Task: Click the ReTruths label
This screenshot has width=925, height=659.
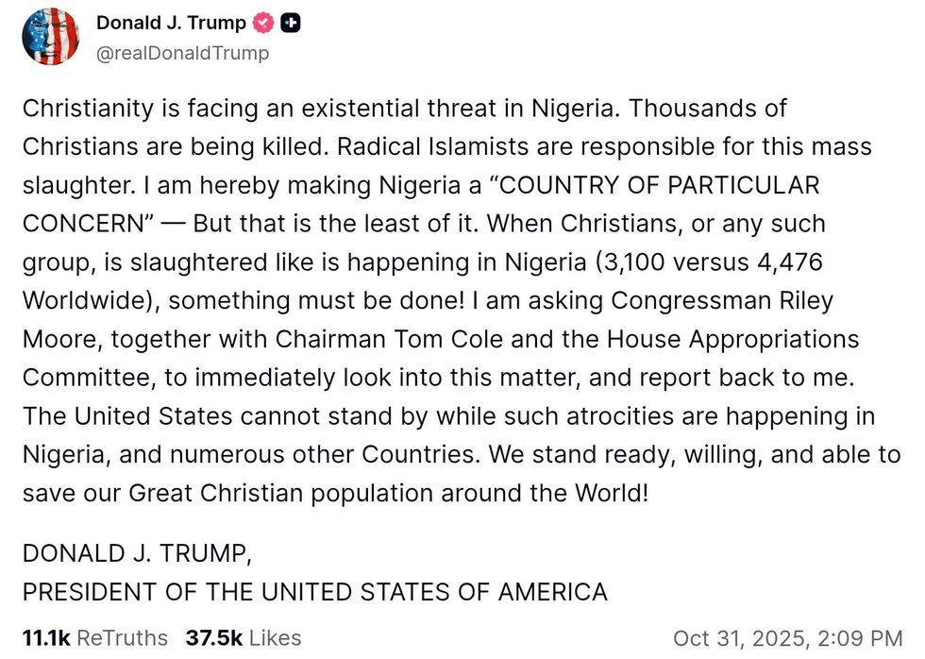Action: 122,638
